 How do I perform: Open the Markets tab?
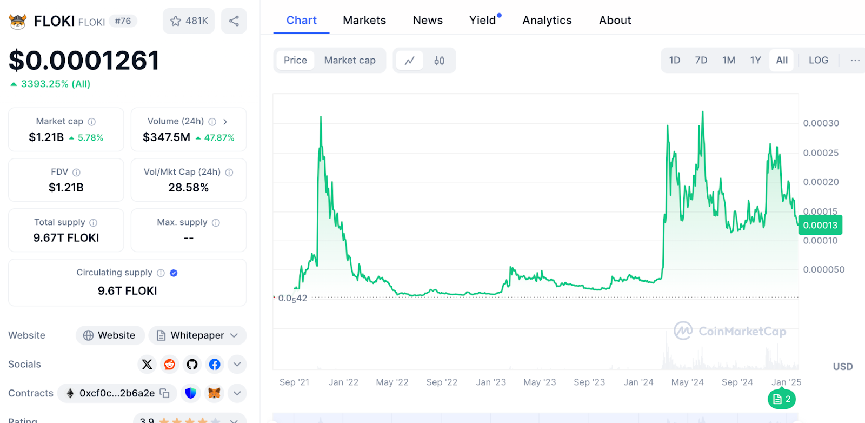pyautogui.click(x=364, y=20)
